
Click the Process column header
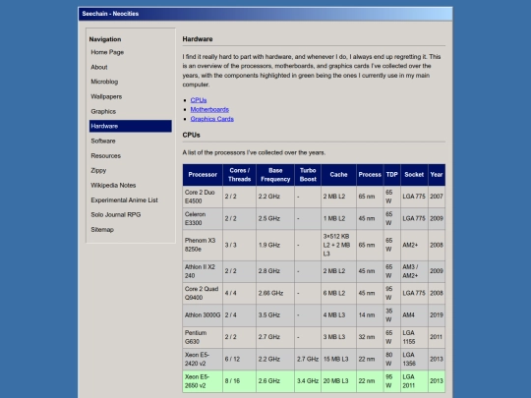click(370, 175)
